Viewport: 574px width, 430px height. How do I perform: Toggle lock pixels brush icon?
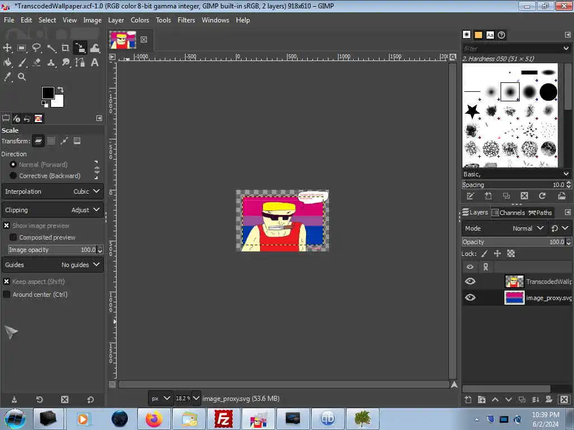[484, 254]
